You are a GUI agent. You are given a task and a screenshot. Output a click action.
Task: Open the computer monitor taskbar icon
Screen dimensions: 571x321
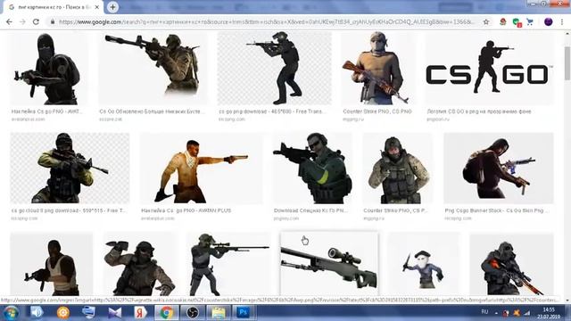(88, 312)
